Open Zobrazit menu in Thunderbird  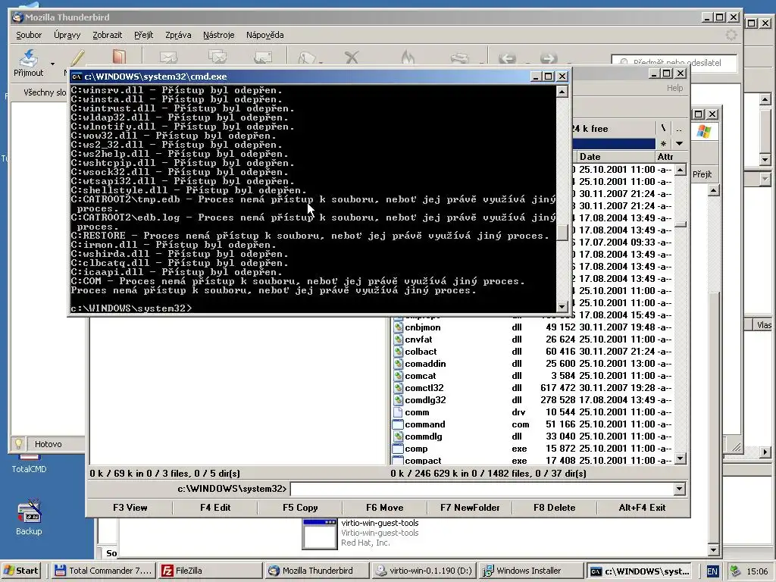click(107, 35)
